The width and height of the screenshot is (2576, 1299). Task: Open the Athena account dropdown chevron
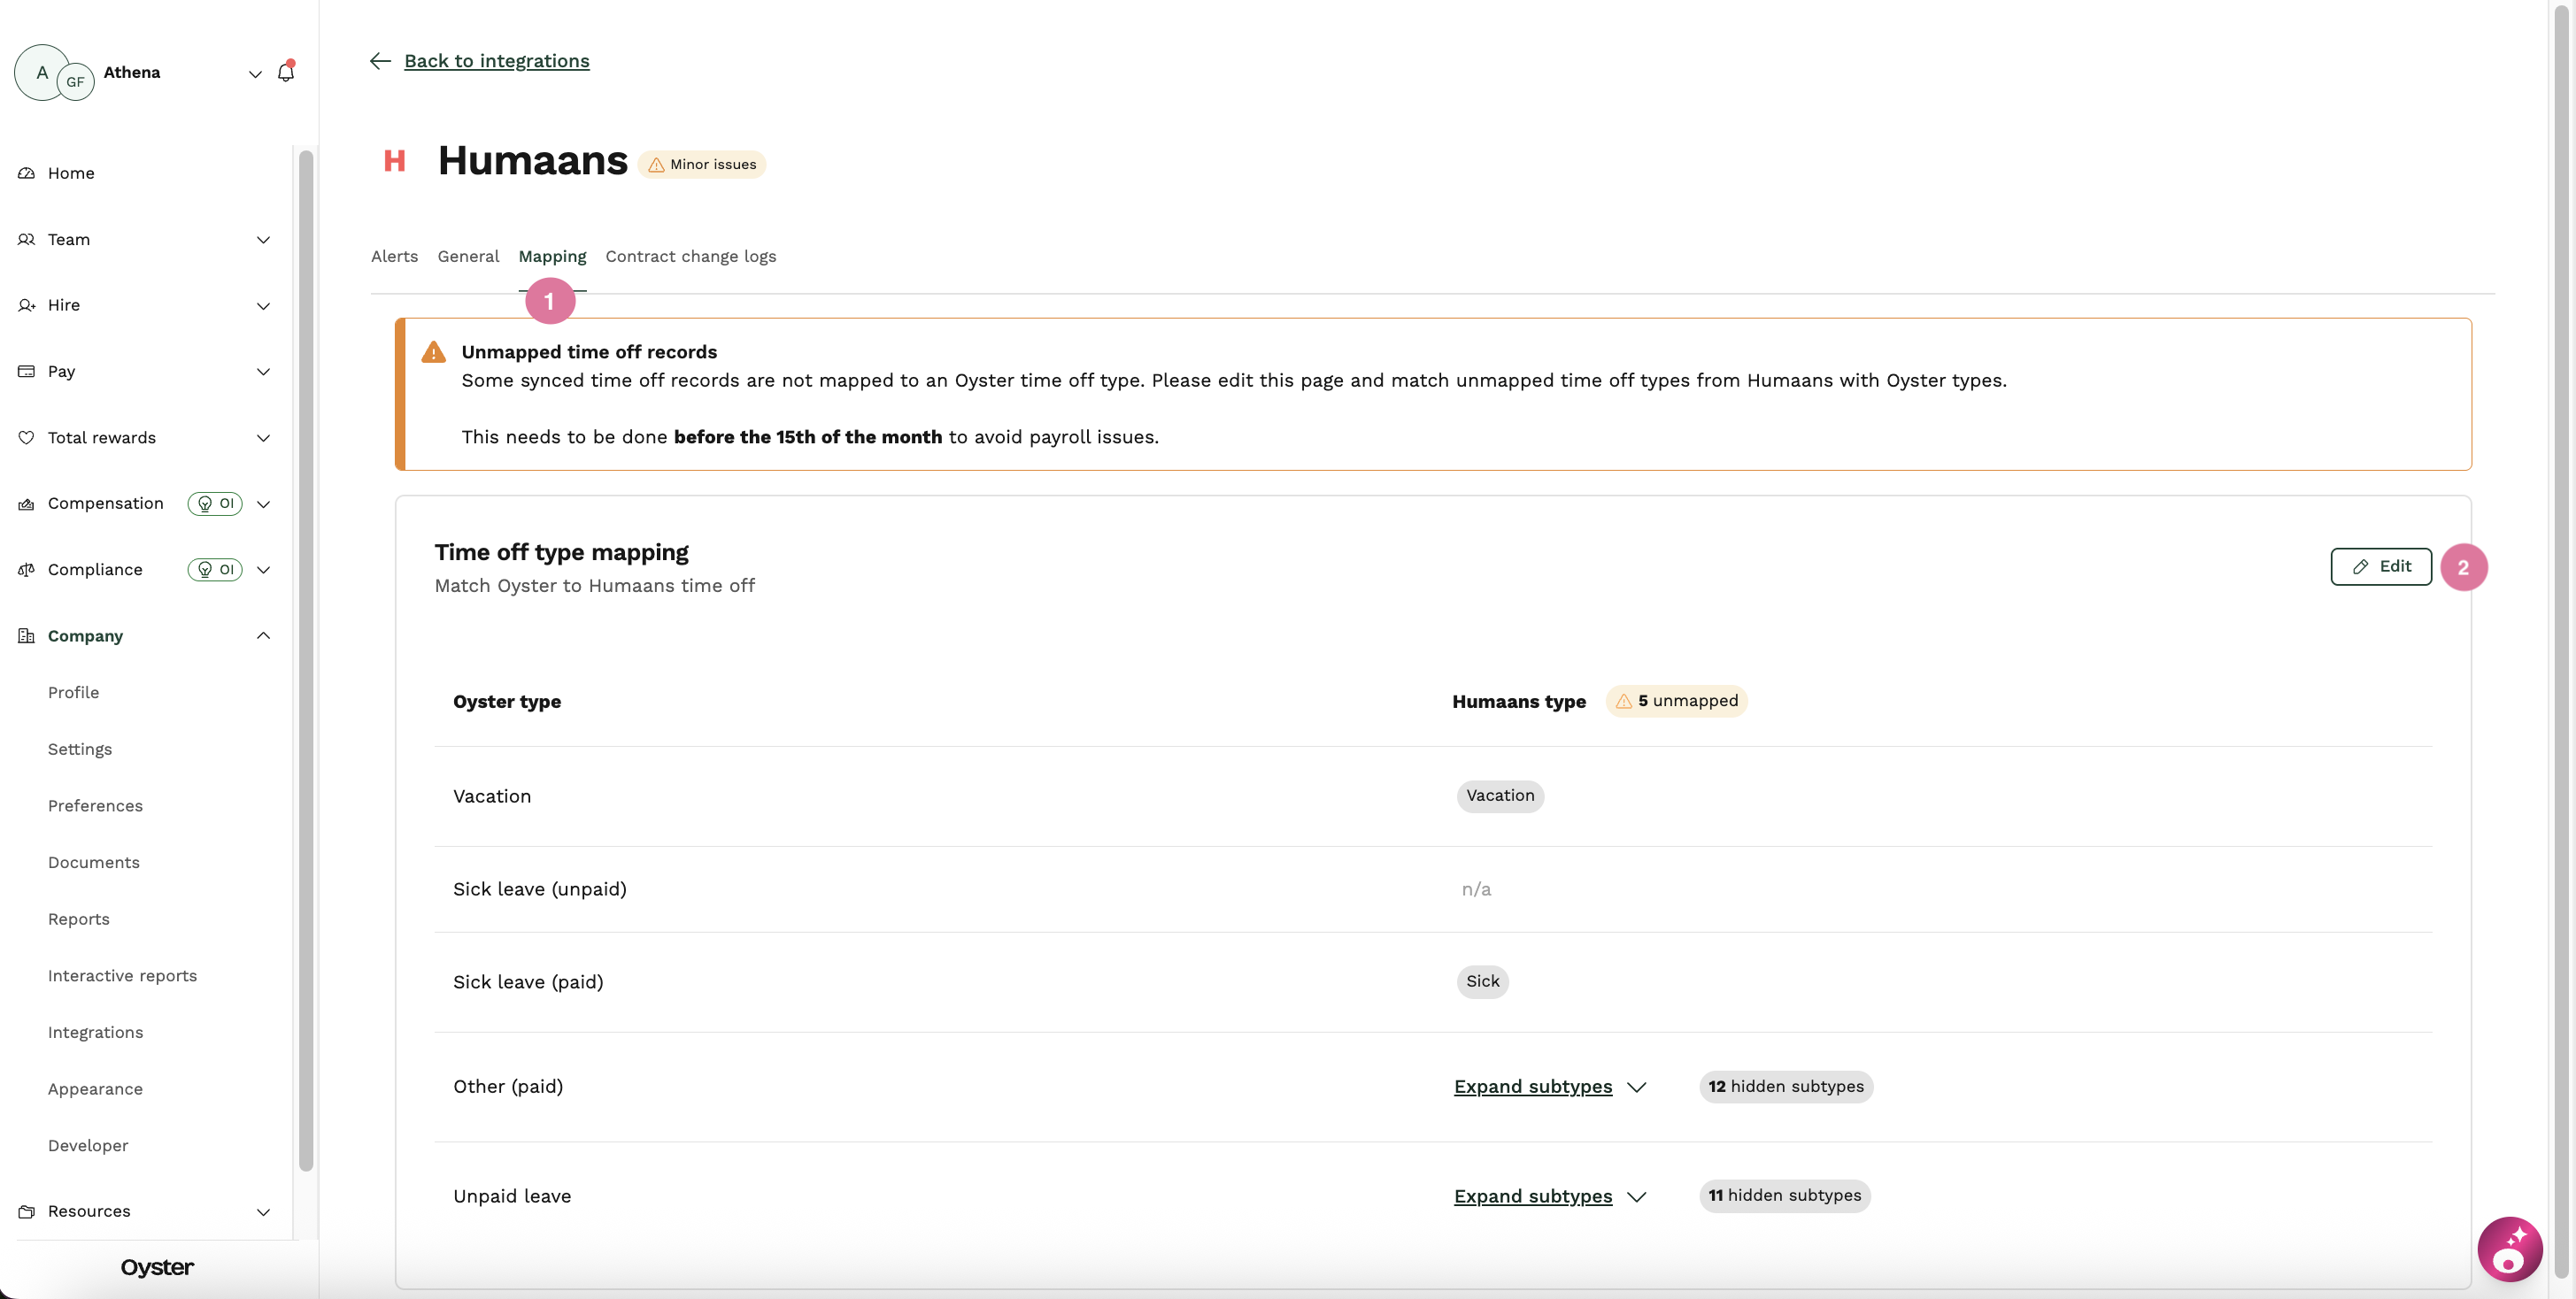(x=255, y=74)
